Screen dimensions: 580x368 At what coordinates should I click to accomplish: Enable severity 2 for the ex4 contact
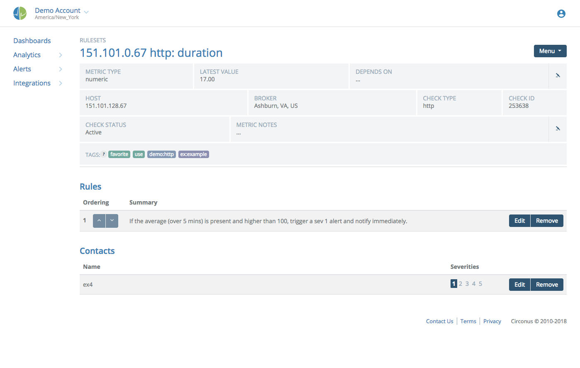coord(460,283)
